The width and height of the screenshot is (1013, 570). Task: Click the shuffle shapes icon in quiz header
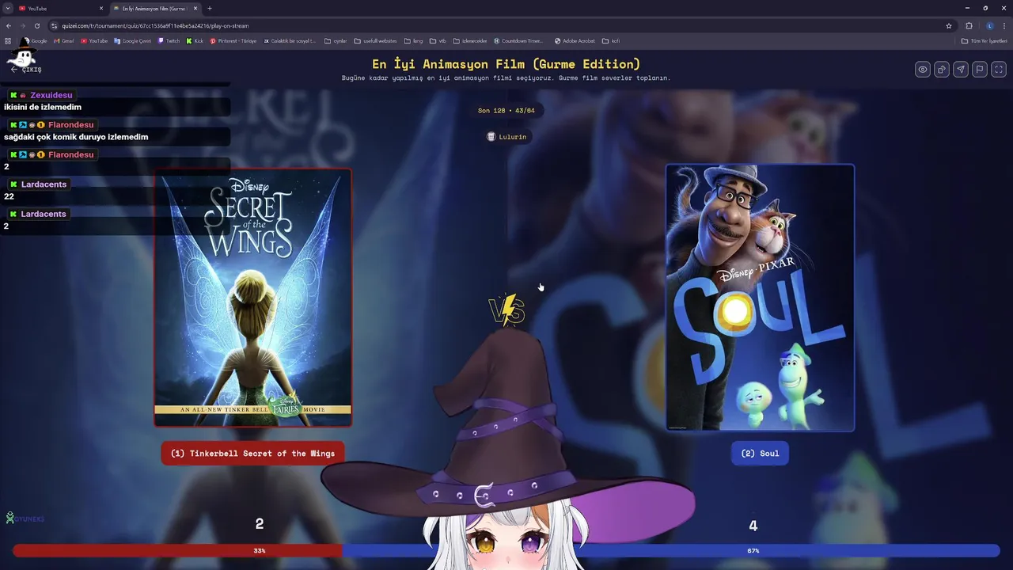(x=942, y=70)
